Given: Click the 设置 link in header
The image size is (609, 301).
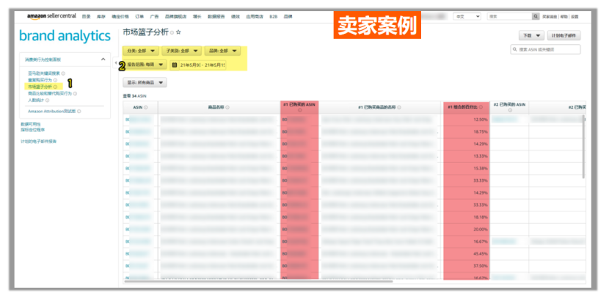Looking at the screenshot, I should [575, 17].
